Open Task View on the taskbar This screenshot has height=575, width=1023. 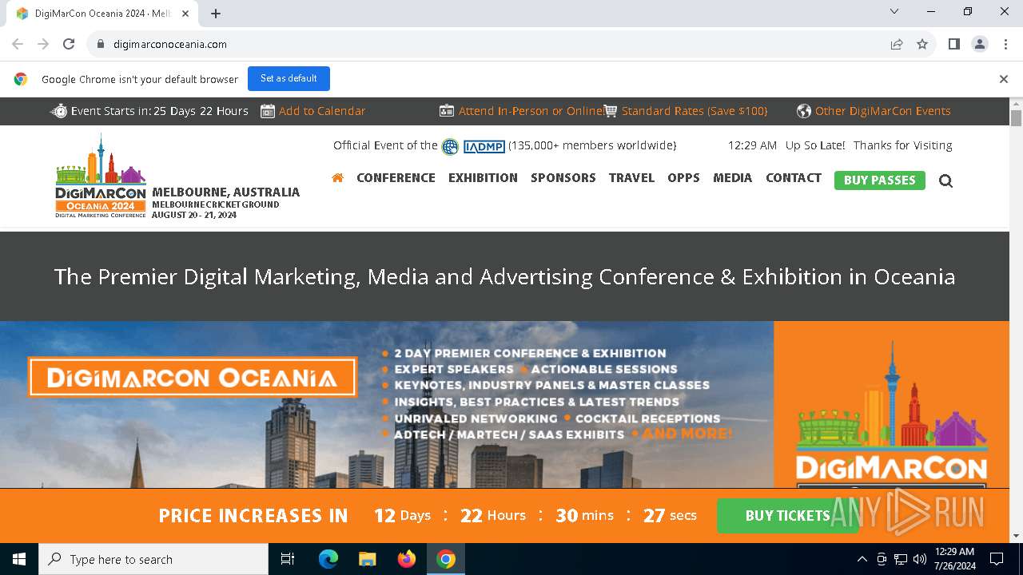coord(288,559)
